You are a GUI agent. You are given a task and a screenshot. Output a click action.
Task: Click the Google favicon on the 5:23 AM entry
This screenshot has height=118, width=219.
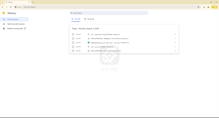coord(89,47)
